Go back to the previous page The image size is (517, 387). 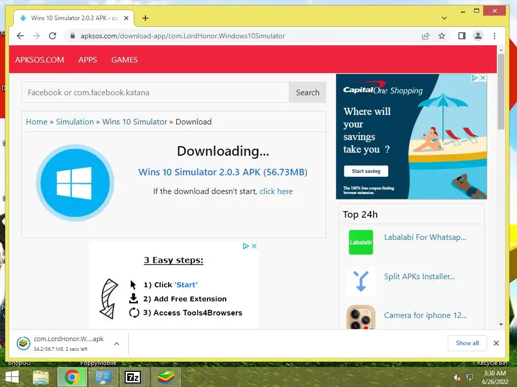[20, 36]
